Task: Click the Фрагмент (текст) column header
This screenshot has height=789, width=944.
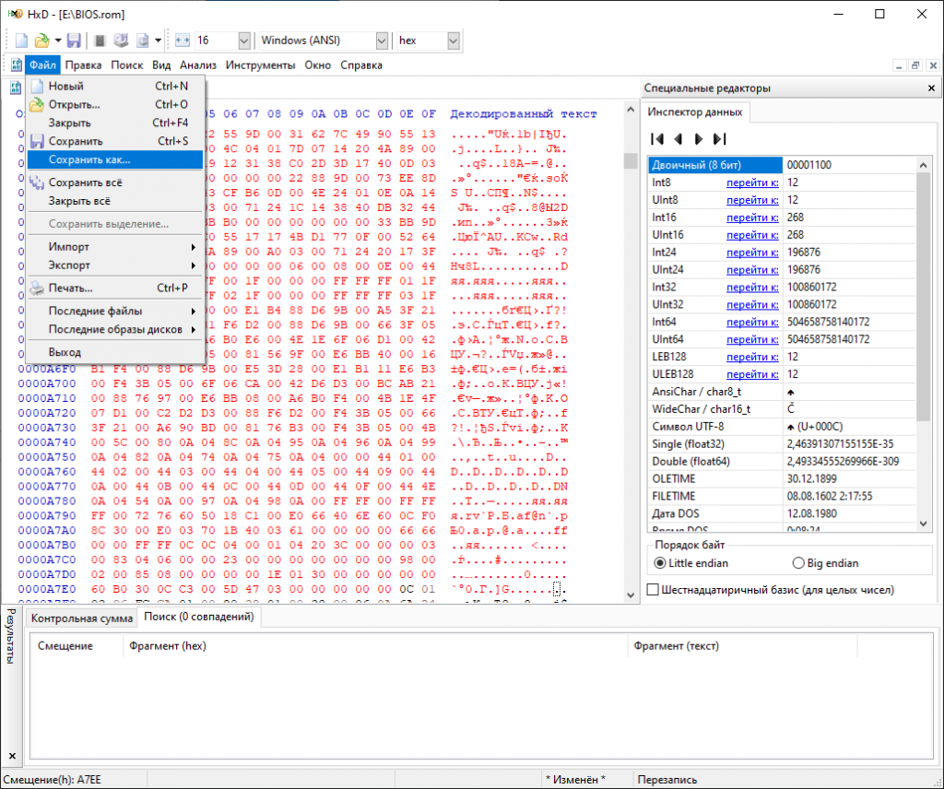Action: (742, 646)
